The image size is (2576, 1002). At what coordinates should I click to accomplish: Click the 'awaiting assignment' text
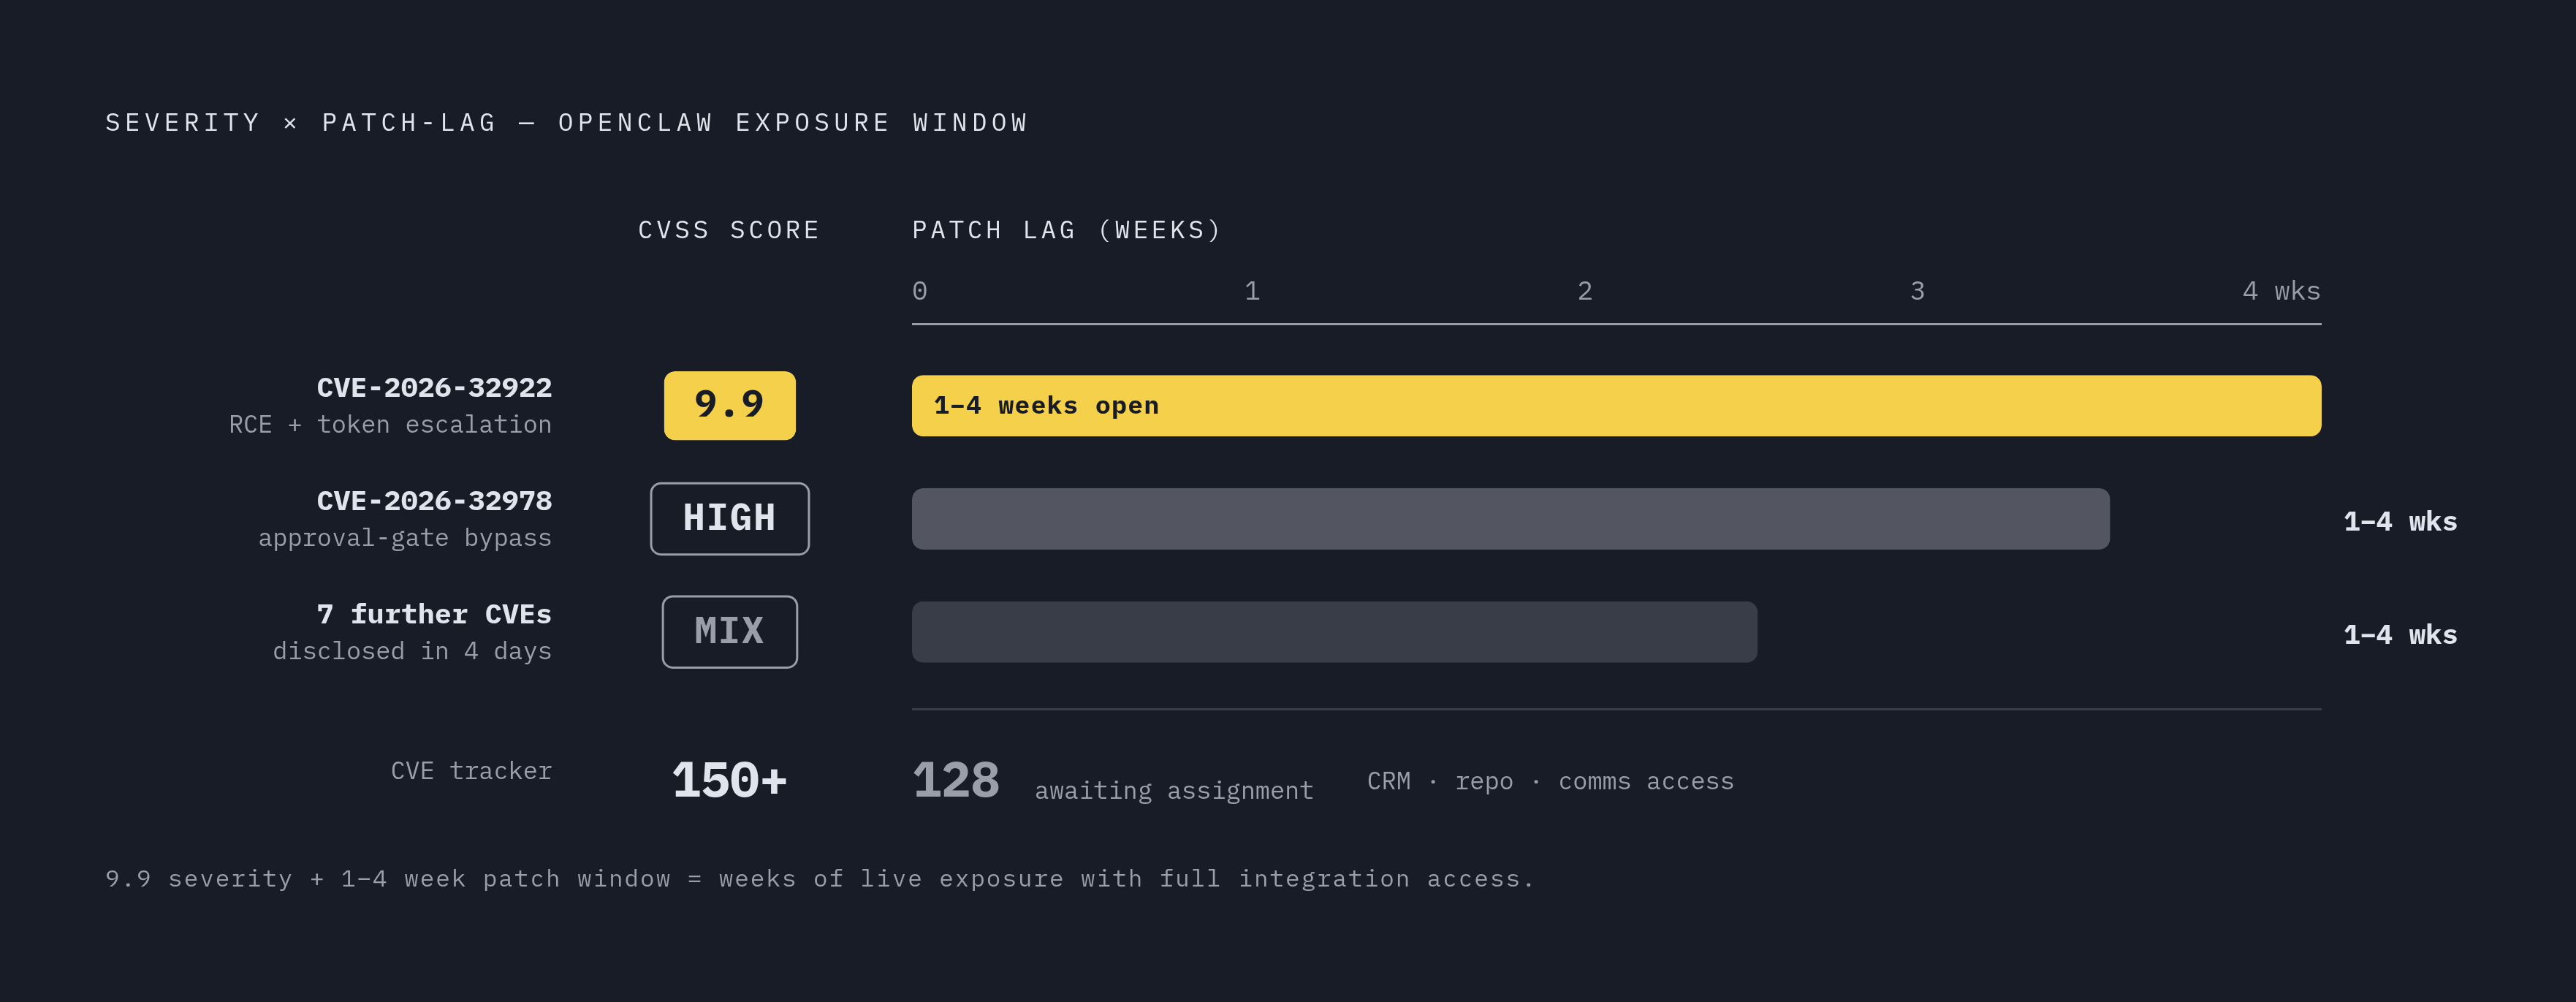tap(1174, 791)
